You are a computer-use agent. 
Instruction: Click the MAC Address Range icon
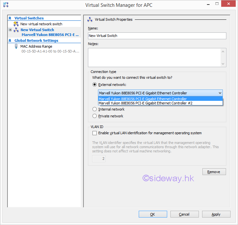tap(16, 46)
